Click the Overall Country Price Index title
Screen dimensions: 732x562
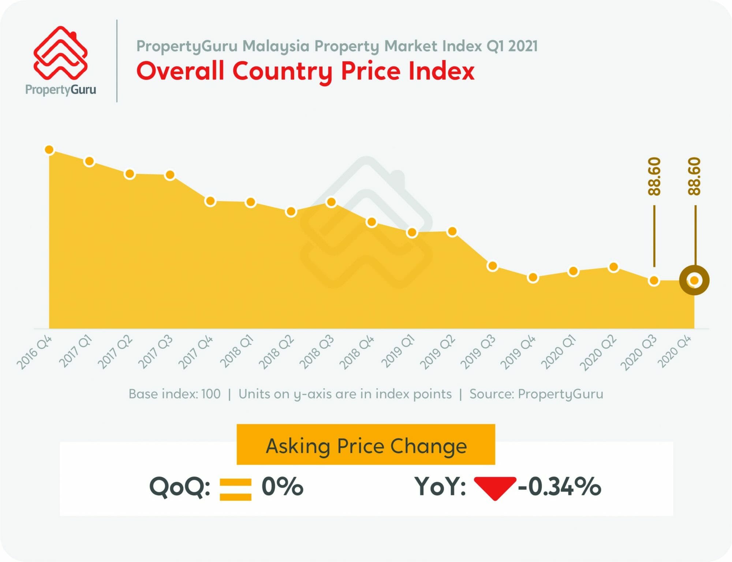coord(305,71)
